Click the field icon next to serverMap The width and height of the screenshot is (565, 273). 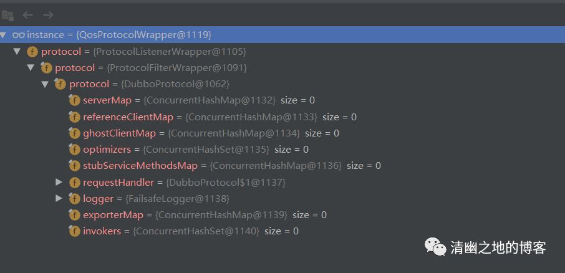74,100
